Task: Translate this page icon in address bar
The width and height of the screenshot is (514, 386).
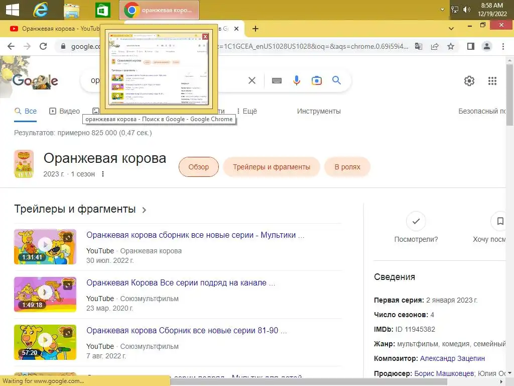Action: tap(419, 46)
